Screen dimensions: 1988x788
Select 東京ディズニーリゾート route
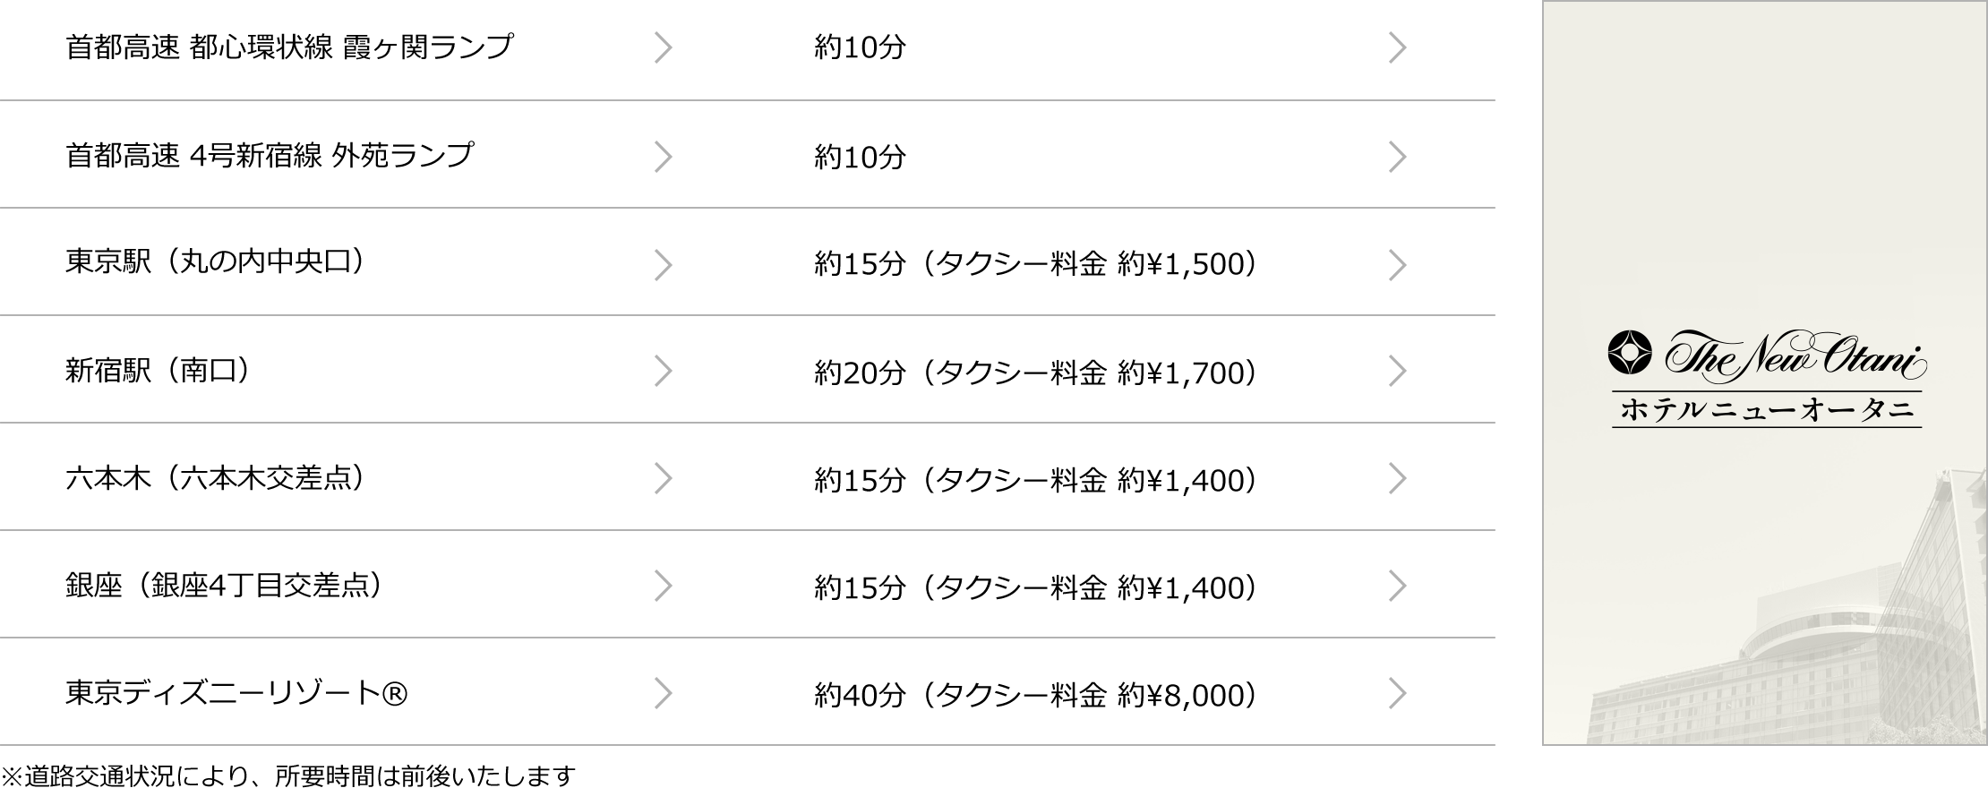[x=236, y=693]
